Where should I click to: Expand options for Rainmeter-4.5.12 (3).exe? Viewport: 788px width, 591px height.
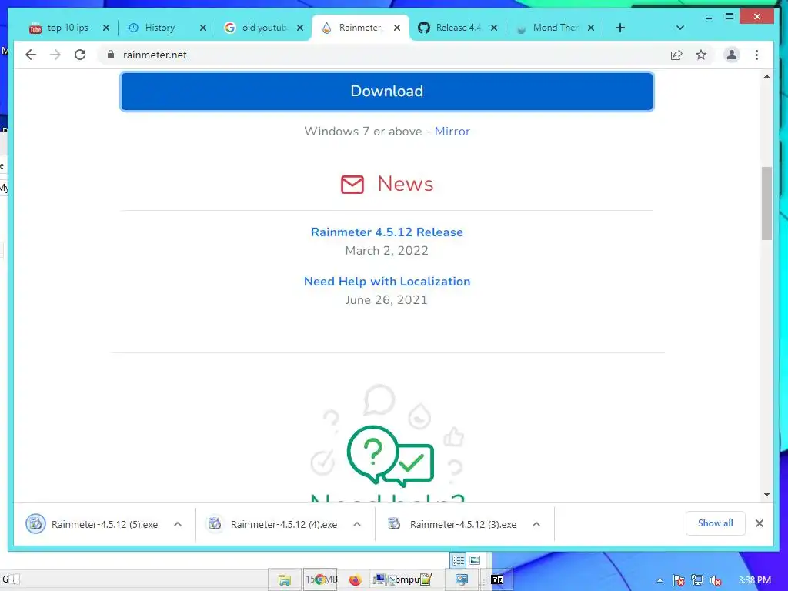[536, 524]
